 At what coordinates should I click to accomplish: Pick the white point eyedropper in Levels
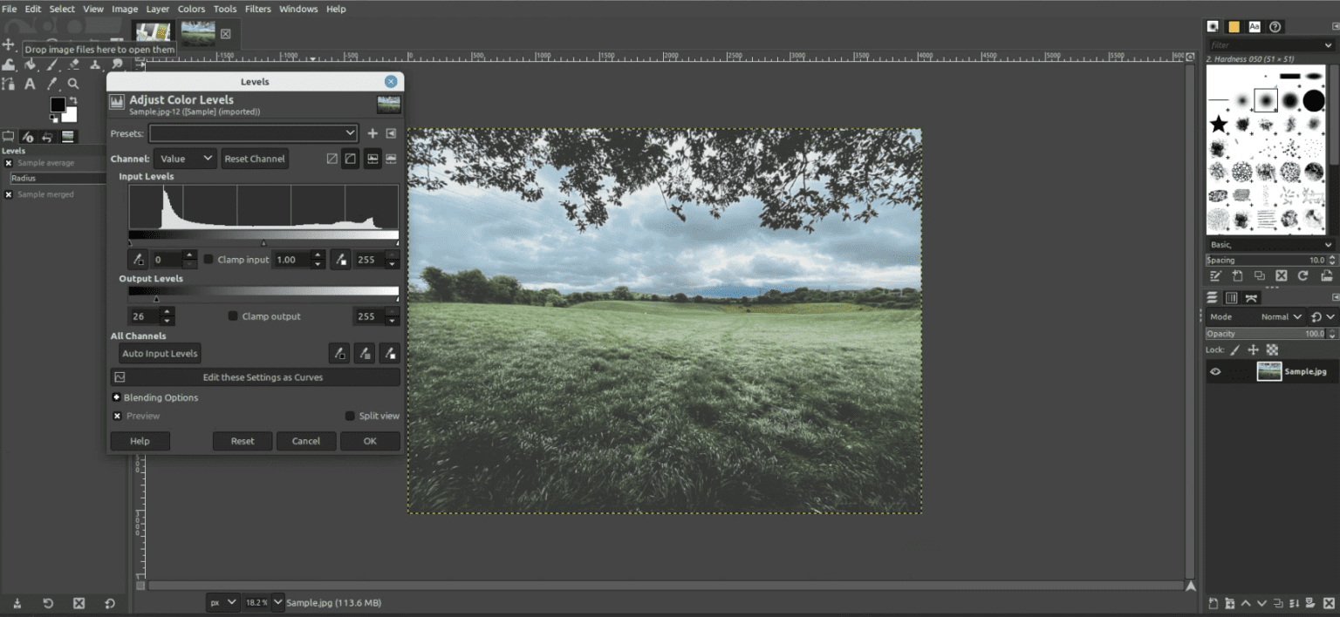pyautogui.click(x=339, y=259)
